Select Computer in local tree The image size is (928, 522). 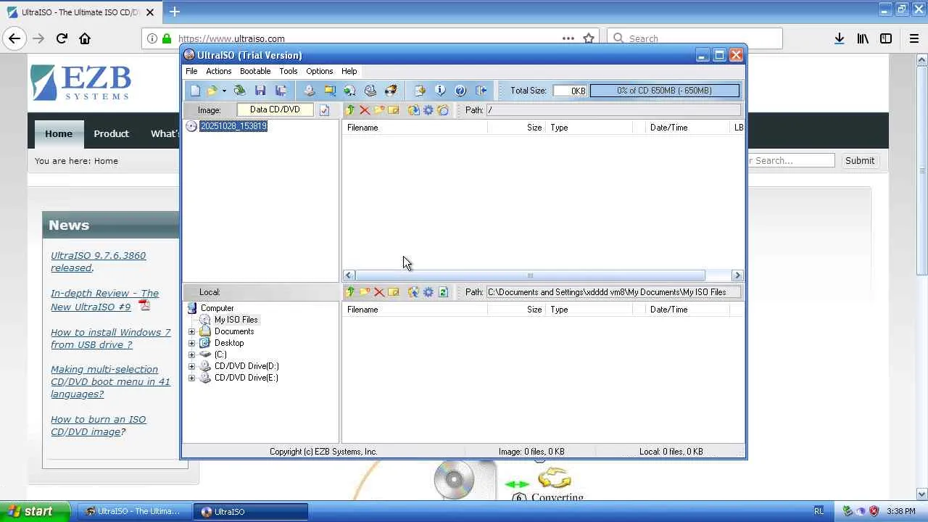coord(217,308)
